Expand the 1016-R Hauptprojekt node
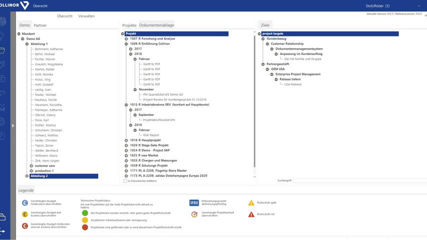 point(127,140)
